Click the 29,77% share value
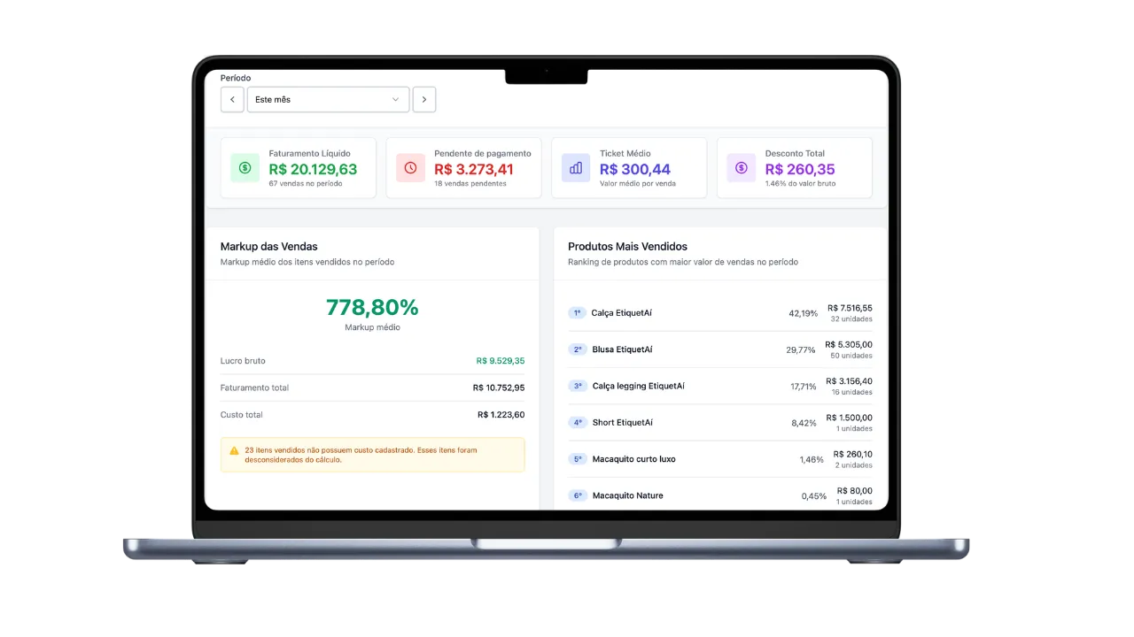Screen dimensions: 1134x637 (x=801, y=349)
